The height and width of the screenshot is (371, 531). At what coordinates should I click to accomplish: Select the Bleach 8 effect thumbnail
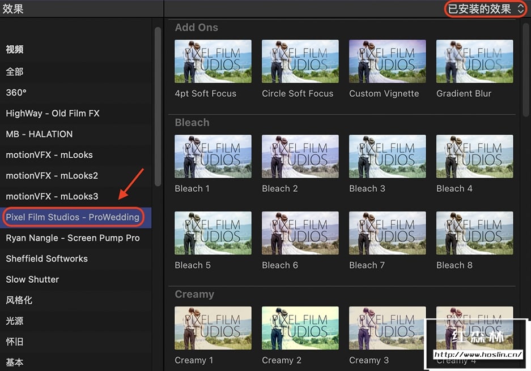click(474, 233)
